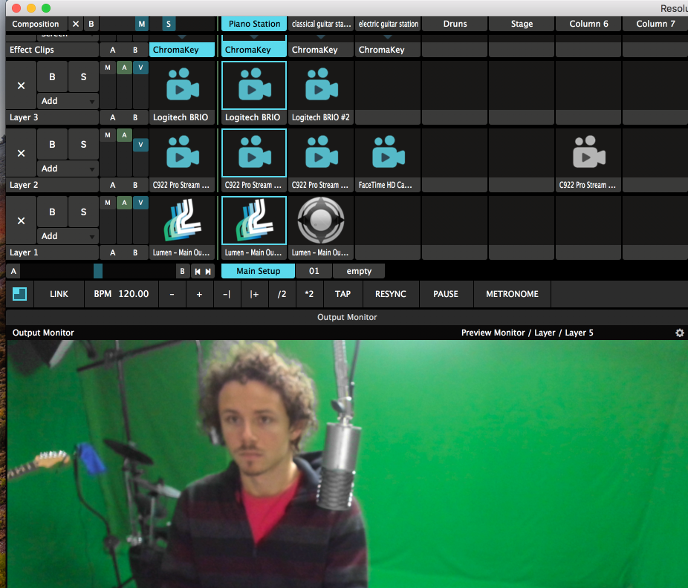Toggle Bypass on Layer 3
The width and height of the screenshot is (688, 588).
[52, 76]
